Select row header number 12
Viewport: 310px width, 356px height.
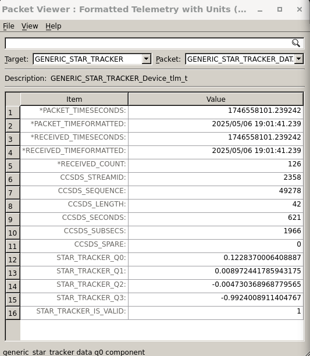(x=13, y=260)
